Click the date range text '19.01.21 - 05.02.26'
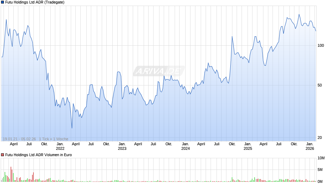The height and width of the screenshot is (185, 331). (19, 139)
